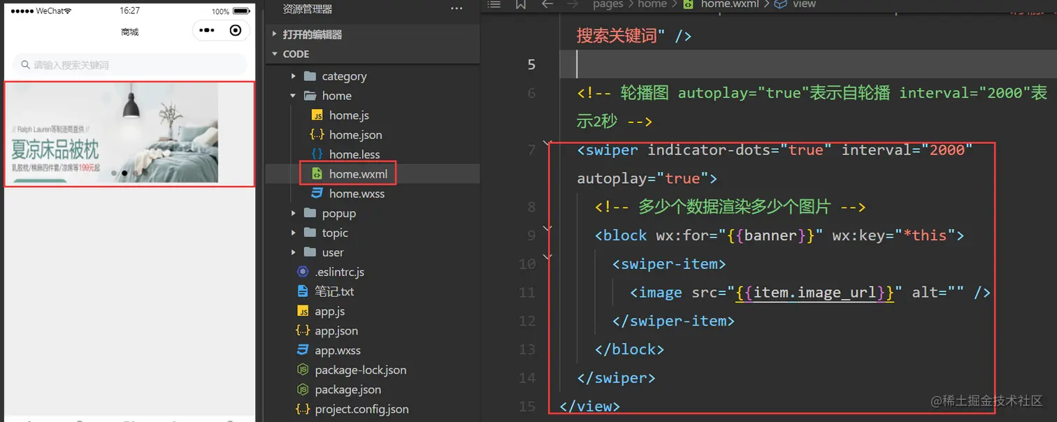Click the home.wxss file icon
The height and width of the screenshot is (422, 1057).
(317, 194)
